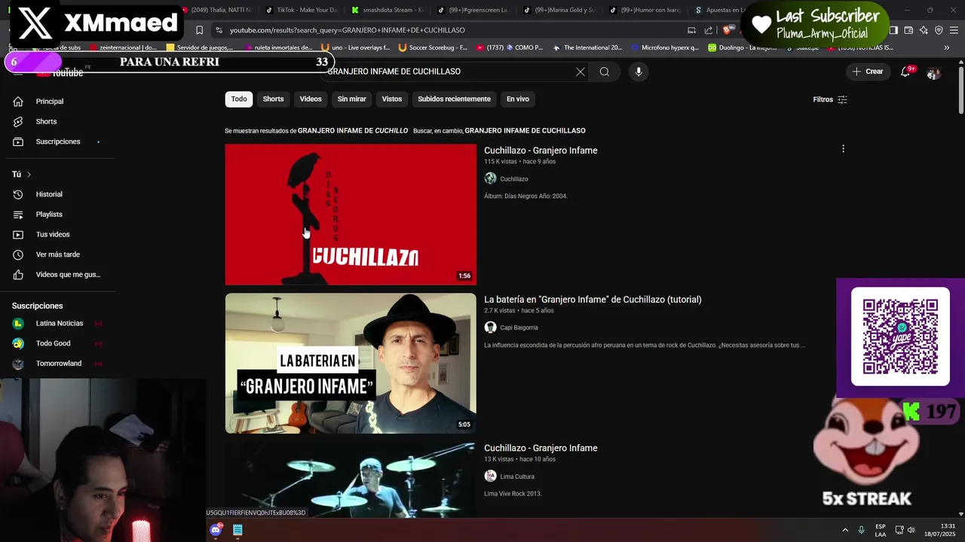965x542 pixels.
Task: Expand the Tú section in sidebar
Action: (21, 175)
